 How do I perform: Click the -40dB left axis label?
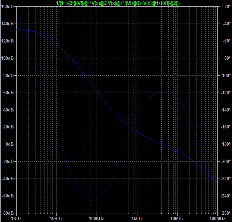pos(8,179)
